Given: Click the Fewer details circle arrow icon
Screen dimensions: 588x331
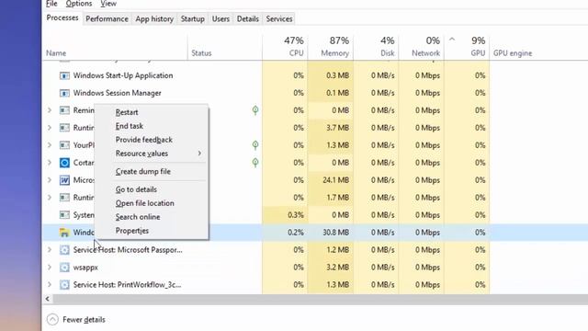Looking at the screenshot, I should click(52, 319).
